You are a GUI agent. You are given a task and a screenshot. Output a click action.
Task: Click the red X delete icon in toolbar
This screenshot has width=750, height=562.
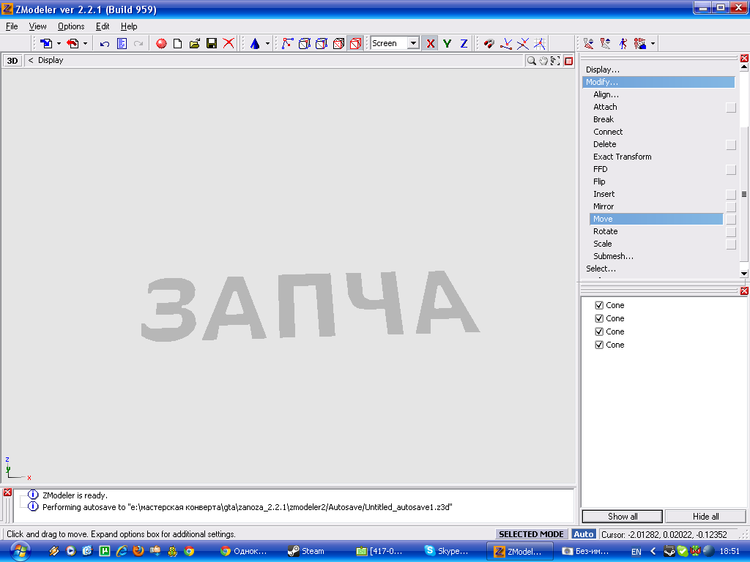point(229,44)
